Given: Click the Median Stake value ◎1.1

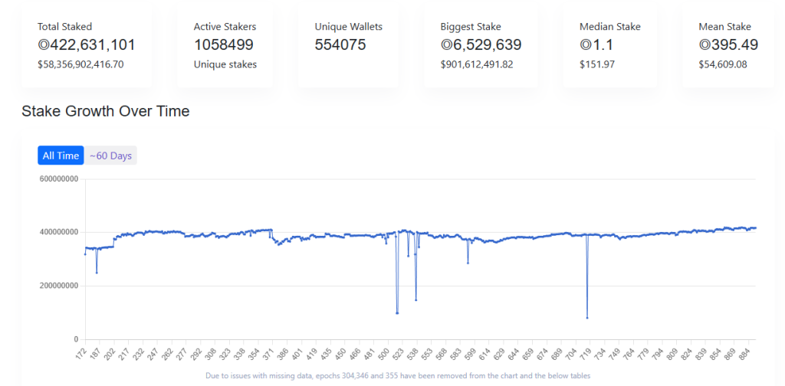Looking at the screenshot, I should click(x=597, y=45).
